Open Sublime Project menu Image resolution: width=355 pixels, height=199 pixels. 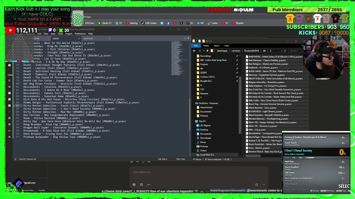[69, 34]
